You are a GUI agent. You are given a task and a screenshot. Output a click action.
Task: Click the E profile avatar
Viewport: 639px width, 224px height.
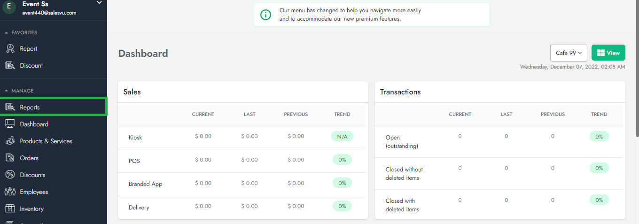click(9, 8)
